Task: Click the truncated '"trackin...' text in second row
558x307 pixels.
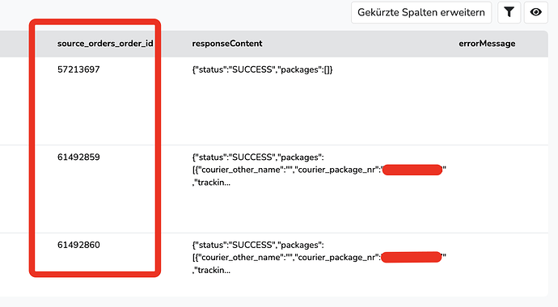Action: [211, 183]
